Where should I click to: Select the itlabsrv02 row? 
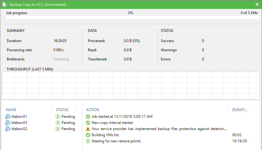tap(40, 129)
